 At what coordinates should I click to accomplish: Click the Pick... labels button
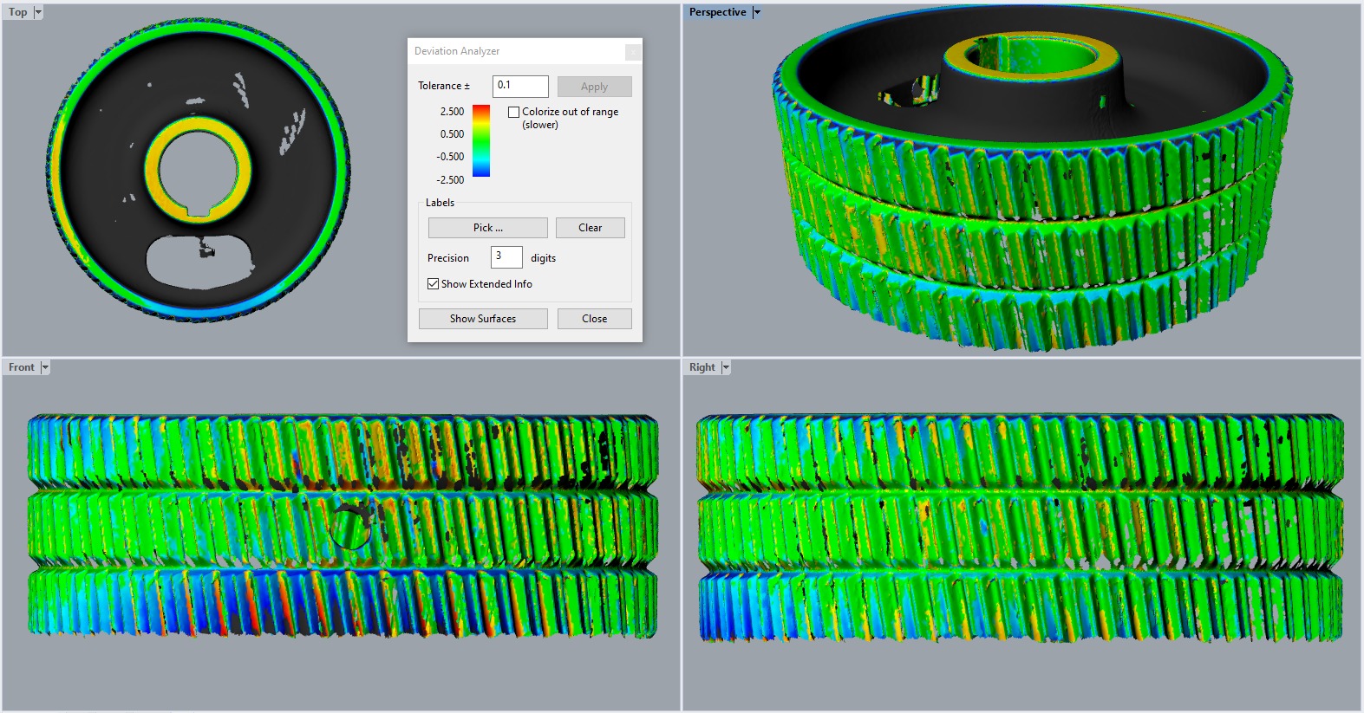tap(487, 228)
